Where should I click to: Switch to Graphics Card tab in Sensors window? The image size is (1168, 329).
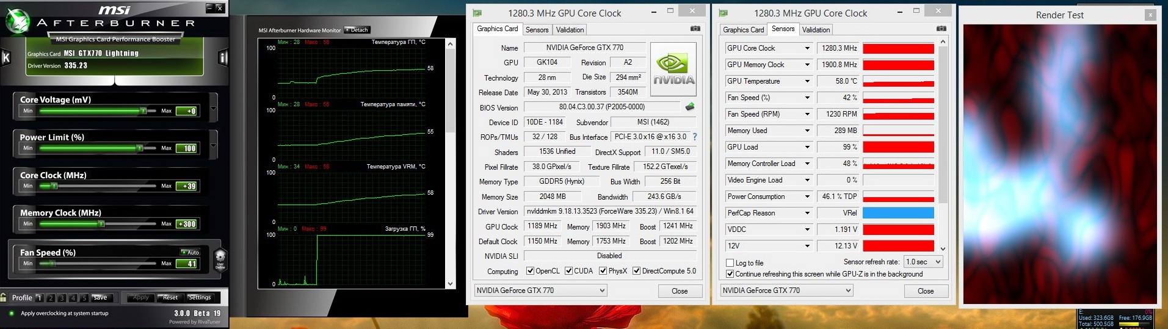pos(743,30)
